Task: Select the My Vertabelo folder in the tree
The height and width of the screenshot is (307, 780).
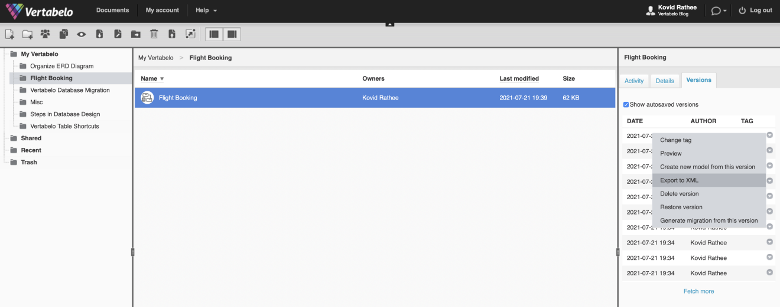Action: coord(40,54)
